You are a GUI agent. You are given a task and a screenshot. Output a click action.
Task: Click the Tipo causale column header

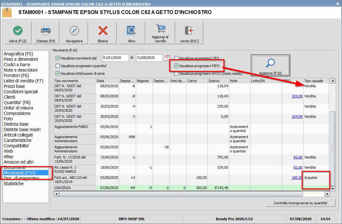coord(316,81)
